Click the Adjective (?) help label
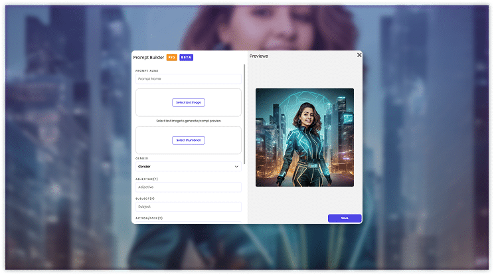Image resolution: width=494 pixels, height=275 pixels. click(x=147, y=179)
